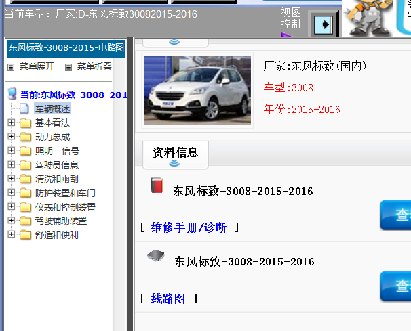This screenshot has width=411, height=331.
Task: Click 东风标致-3008-2015-2016 title beside gray device
Action: click(244, 262)
